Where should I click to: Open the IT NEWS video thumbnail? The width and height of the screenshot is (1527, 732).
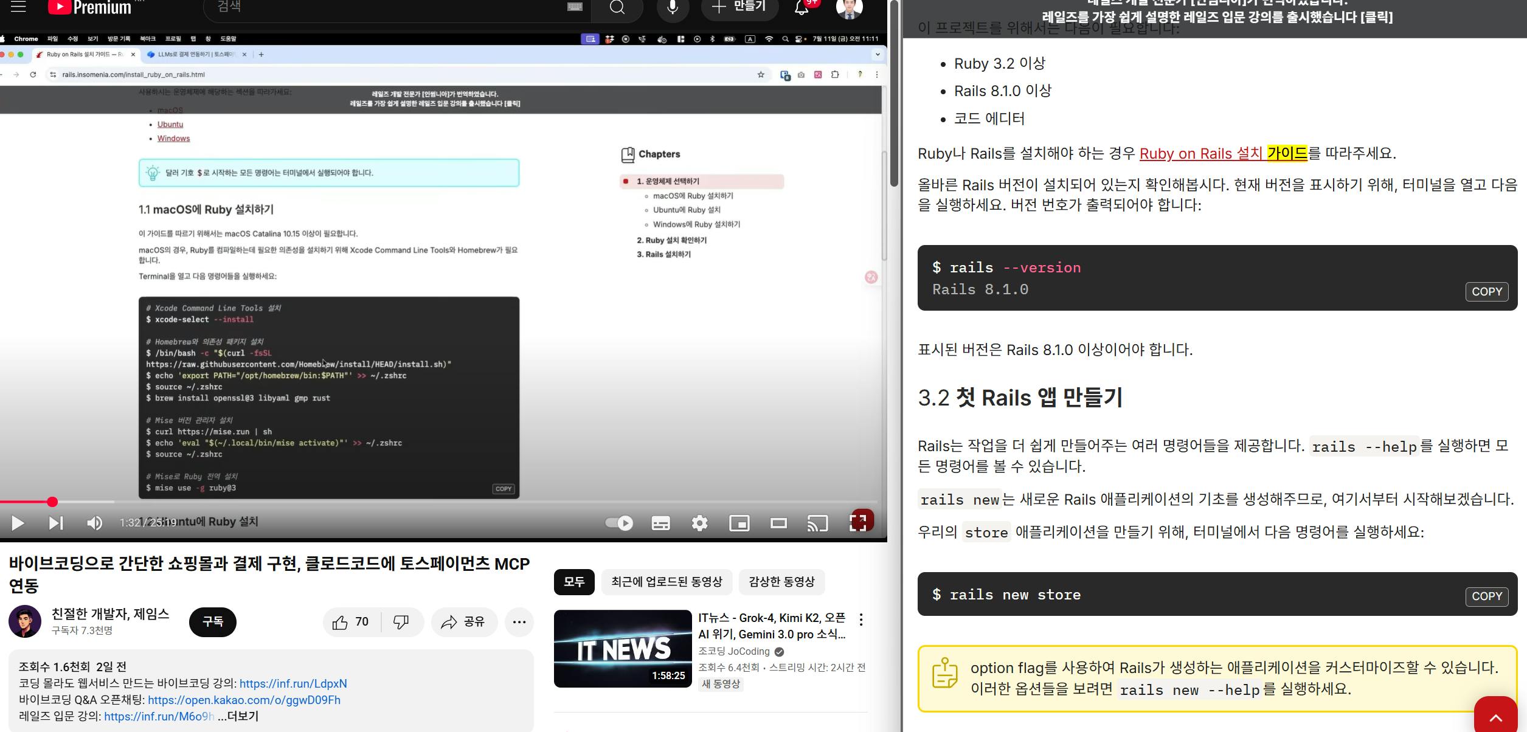[x=623, y=649]
